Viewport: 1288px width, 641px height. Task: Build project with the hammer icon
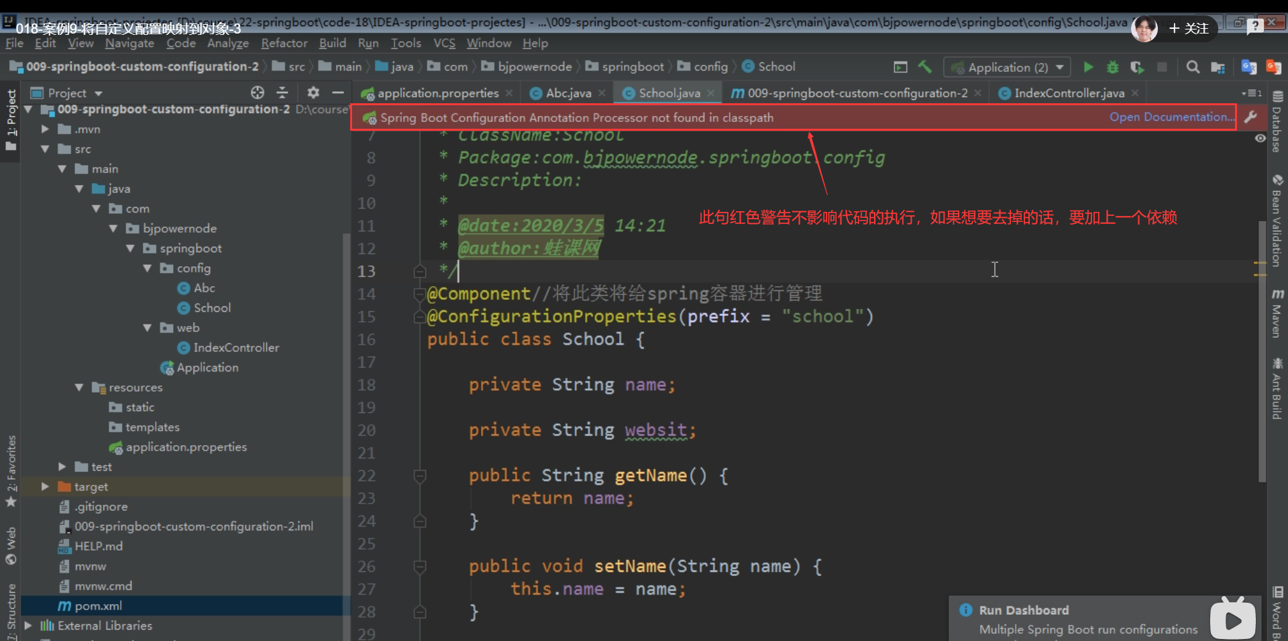tap(925, 67)
